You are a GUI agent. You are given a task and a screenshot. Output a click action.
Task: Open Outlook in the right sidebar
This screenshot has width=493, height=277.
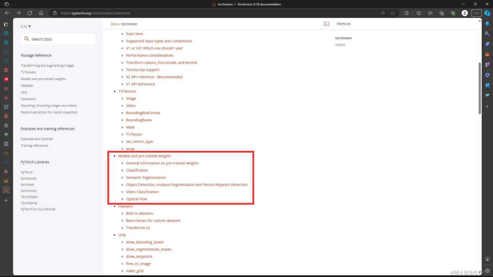487,85
